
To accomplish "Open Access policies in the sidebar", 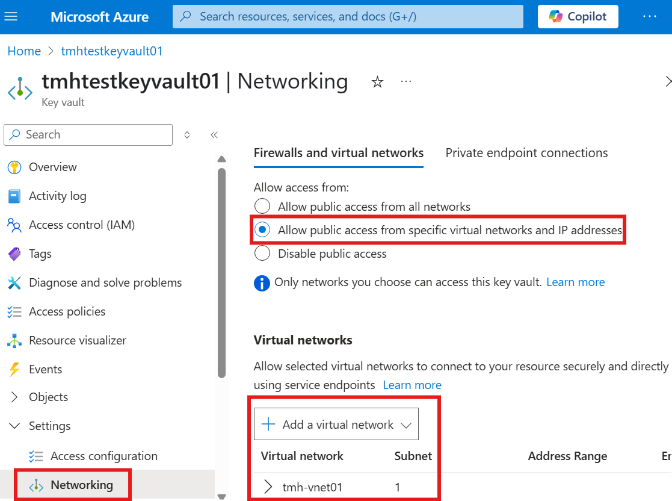I will 67,311.
